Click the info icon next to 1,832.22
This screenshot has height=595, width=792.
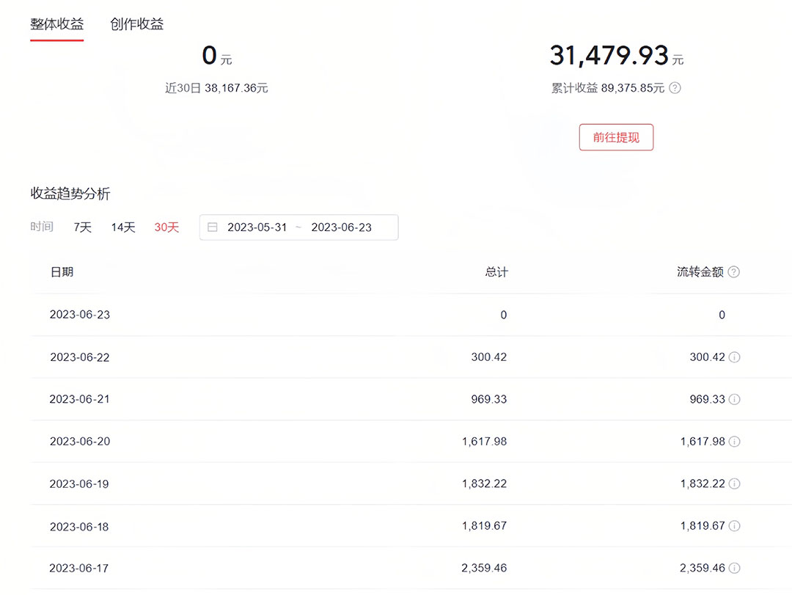[733, 483]
